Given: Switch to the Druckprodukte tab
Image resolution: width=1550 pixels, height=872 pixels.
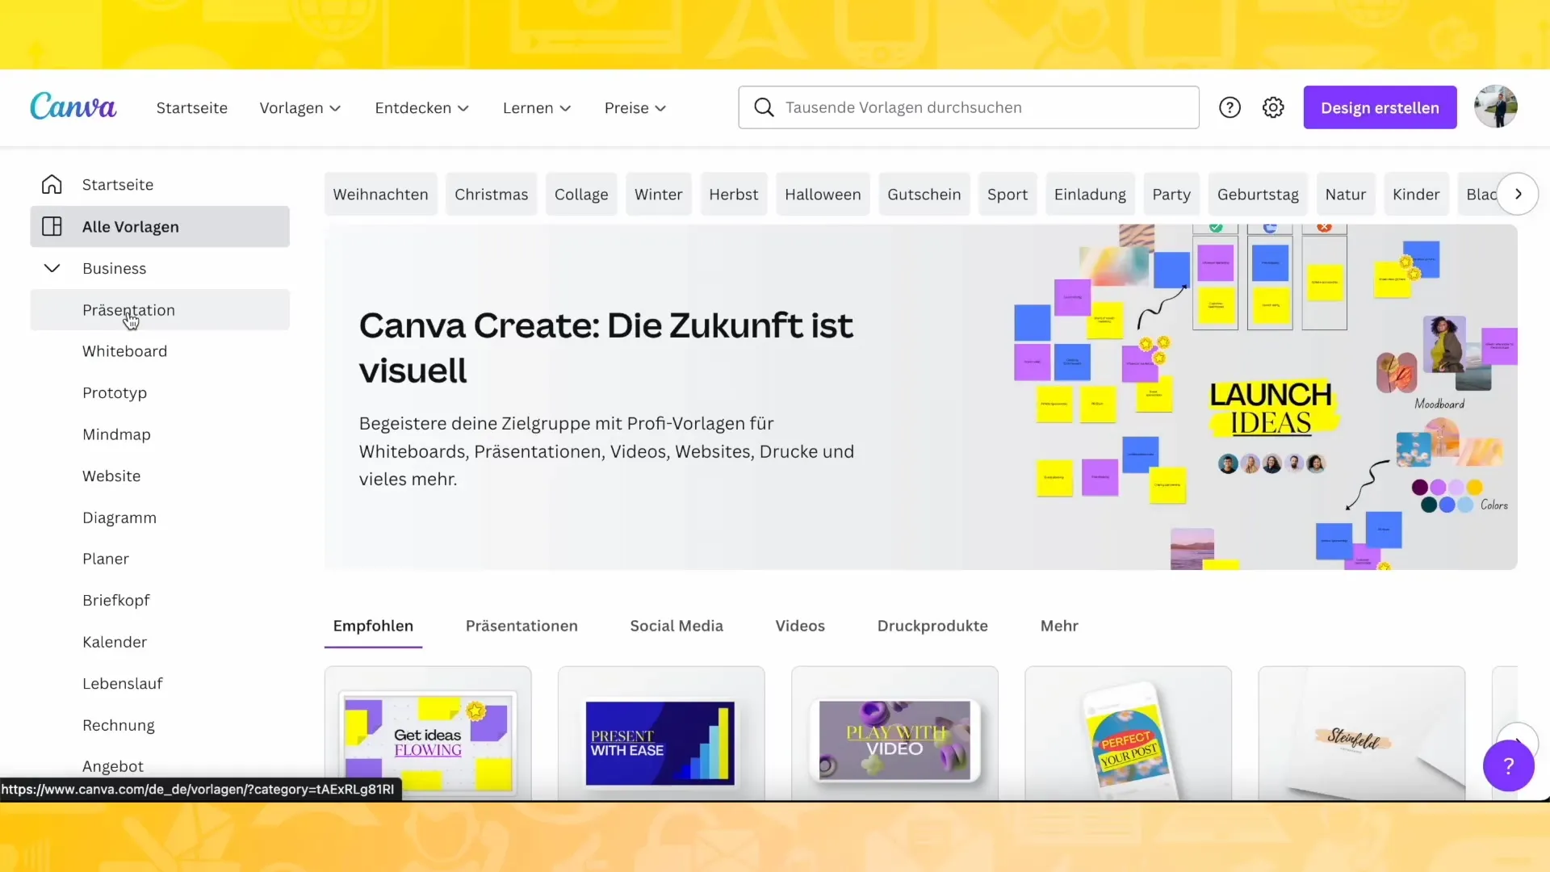Looking at the screenshot, I should click(932, 626).
